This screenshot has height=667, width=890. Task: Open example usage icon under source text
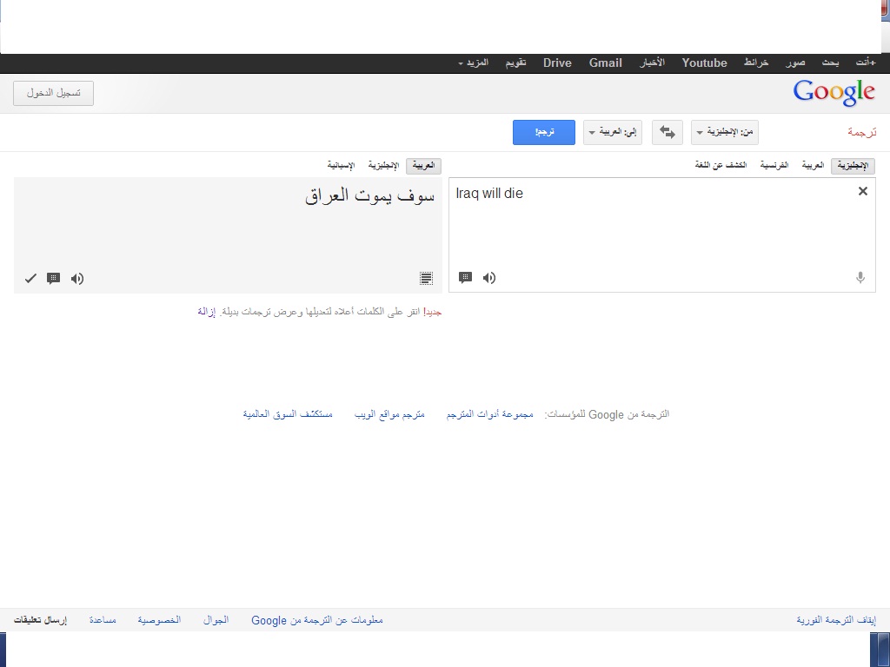(465, 278)
